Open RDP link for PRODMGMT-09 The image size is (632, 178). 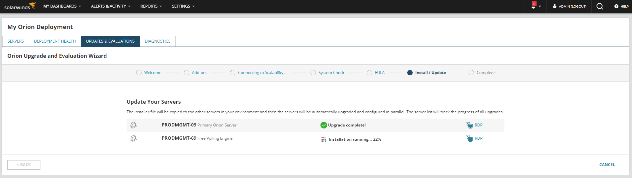479,125
